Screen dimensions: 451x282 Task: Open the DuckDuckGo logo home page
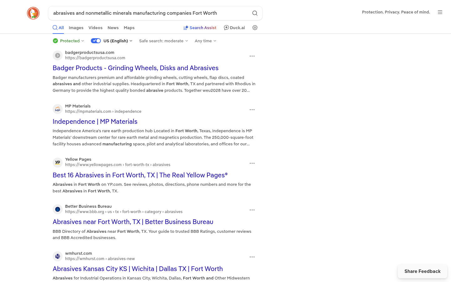click(33, 13)
